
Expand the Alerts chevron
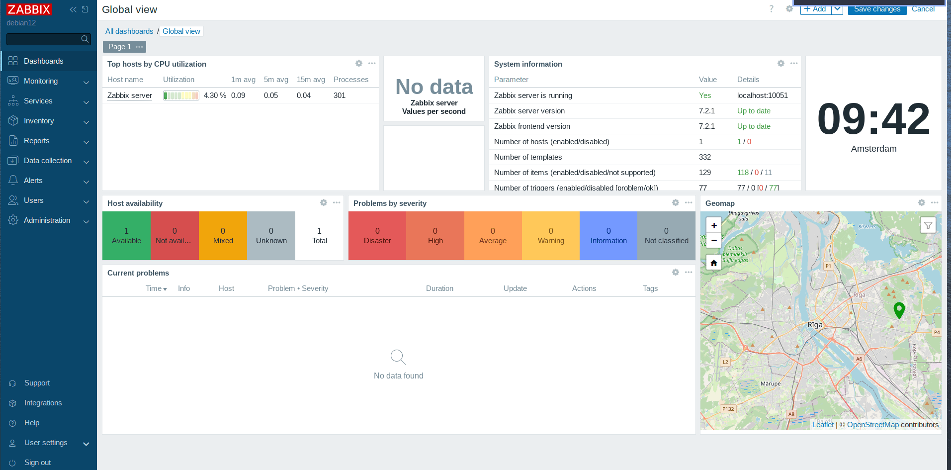pyautogui.click(x=86, y=182)
